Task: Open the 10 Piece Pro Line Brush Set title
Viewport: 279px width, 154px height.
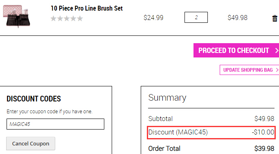Action: (x=87, y=8)
